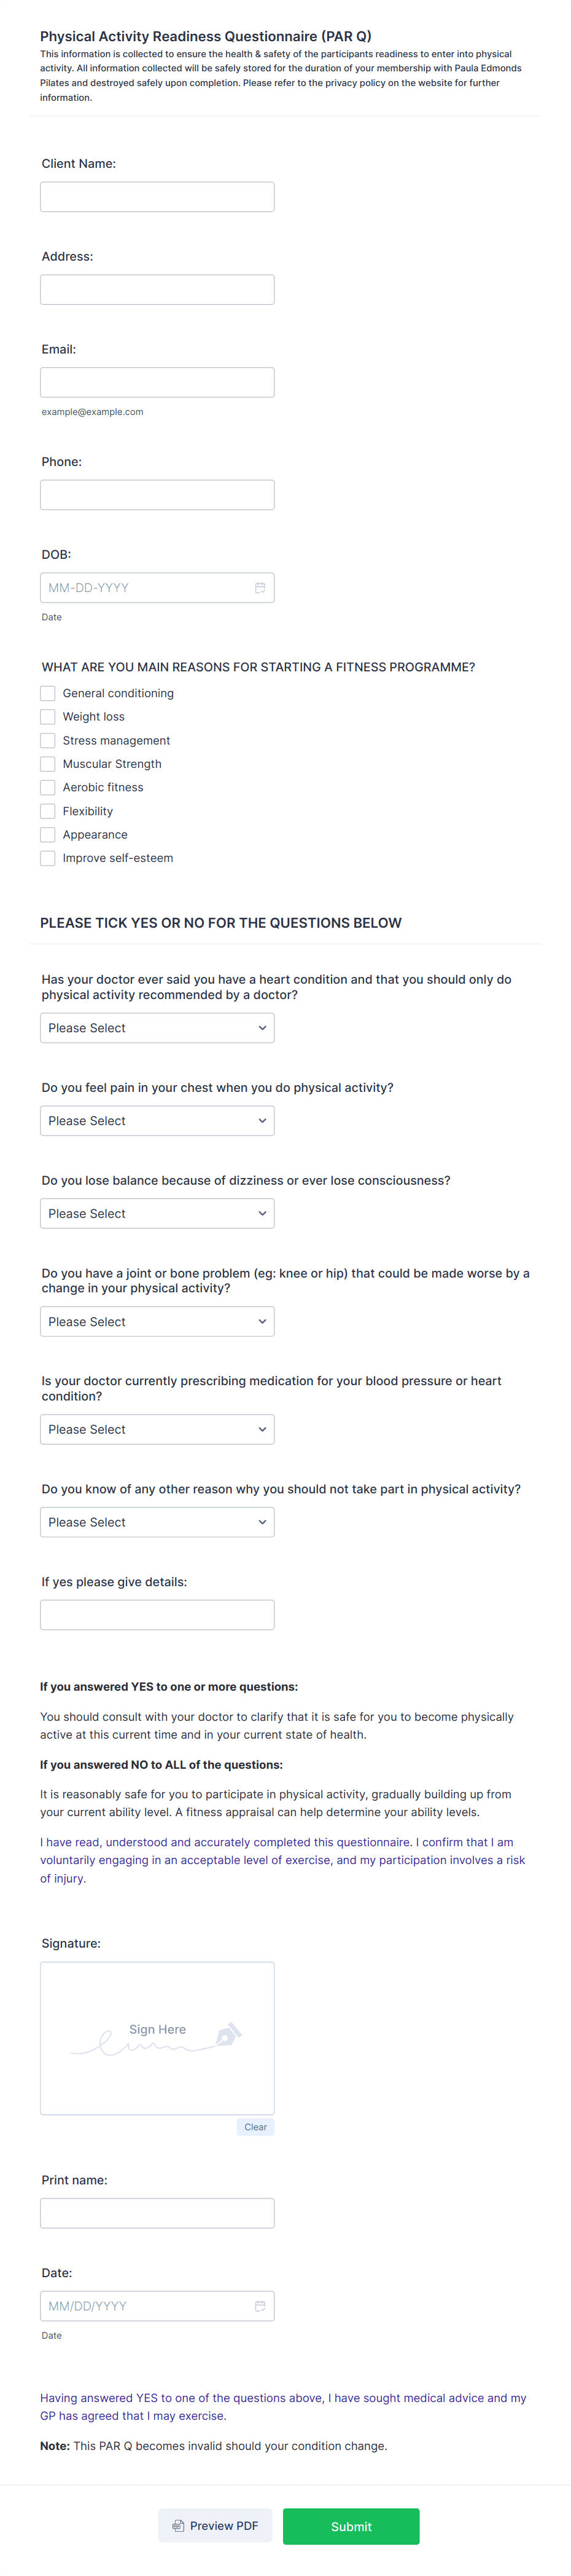
Task: Open the DOB date picker calendar icon
Action: [x=260, y=587]
